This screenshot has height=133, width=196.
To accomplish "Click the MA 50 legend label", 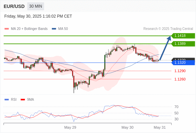I will pyautogui.click(x=63, y=29).
